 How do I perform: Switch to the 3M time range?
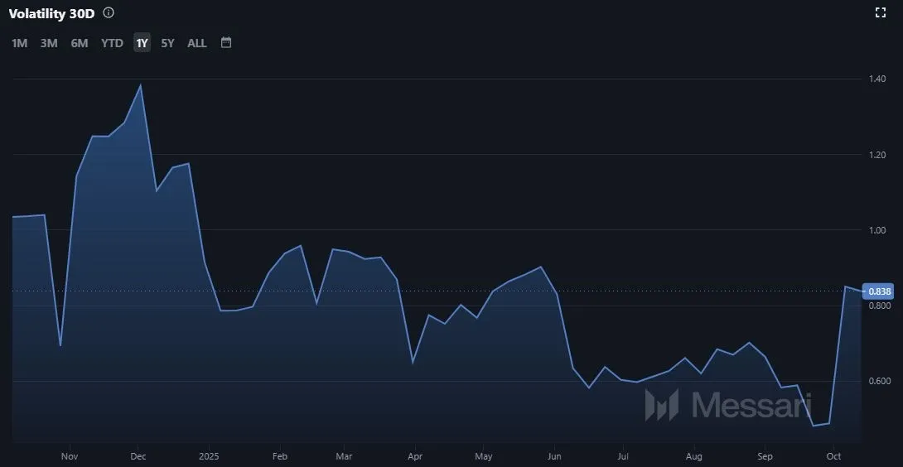pyautogui.click(x=49, y=43)
